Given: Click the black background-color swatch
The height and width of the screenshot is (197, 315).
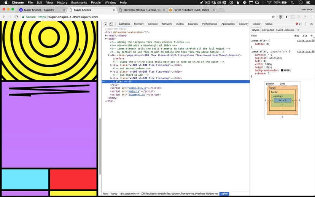Looking at the screenshot, I should tap(282, 70).
